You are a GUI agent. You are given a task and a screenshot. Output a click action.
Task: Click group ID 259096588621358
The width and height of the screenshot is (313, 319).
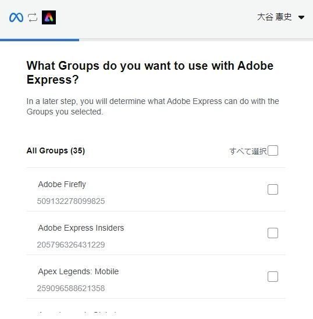[x=71, y=288]
